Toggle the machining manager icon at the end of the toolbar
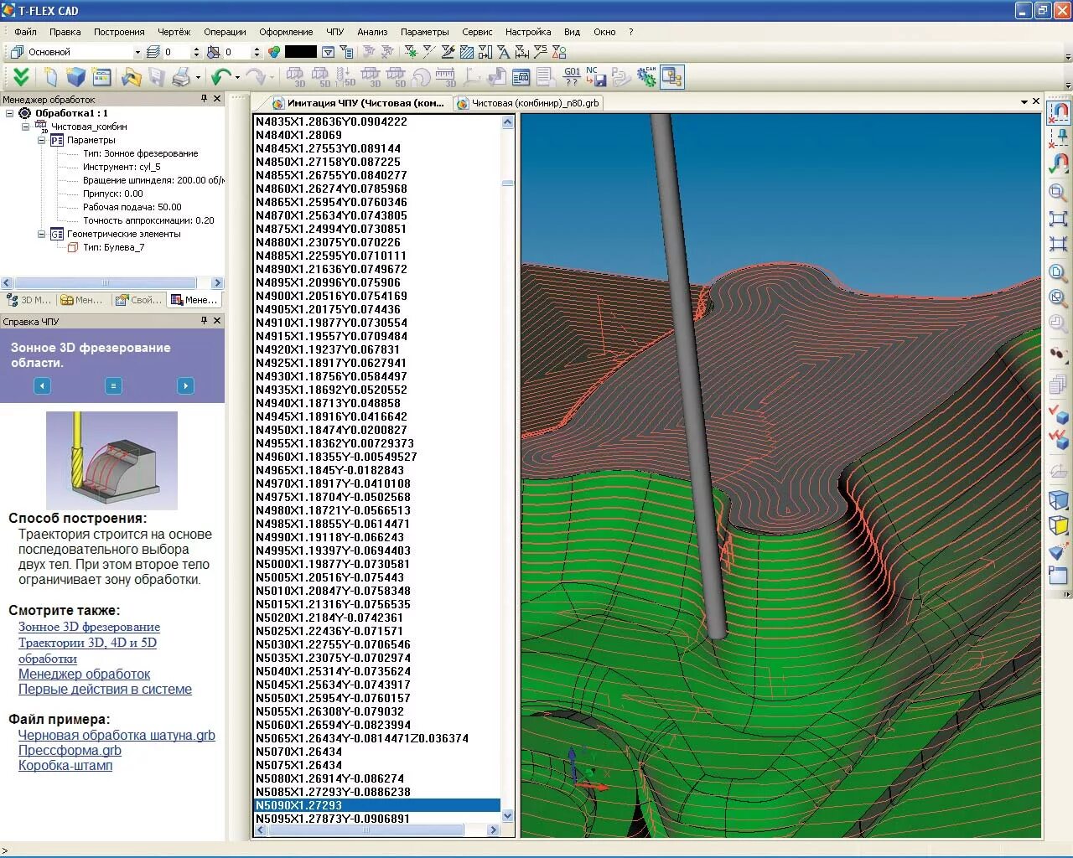Screen dimensions: 1073x858 pyautogui.click(x=672, y=77)
